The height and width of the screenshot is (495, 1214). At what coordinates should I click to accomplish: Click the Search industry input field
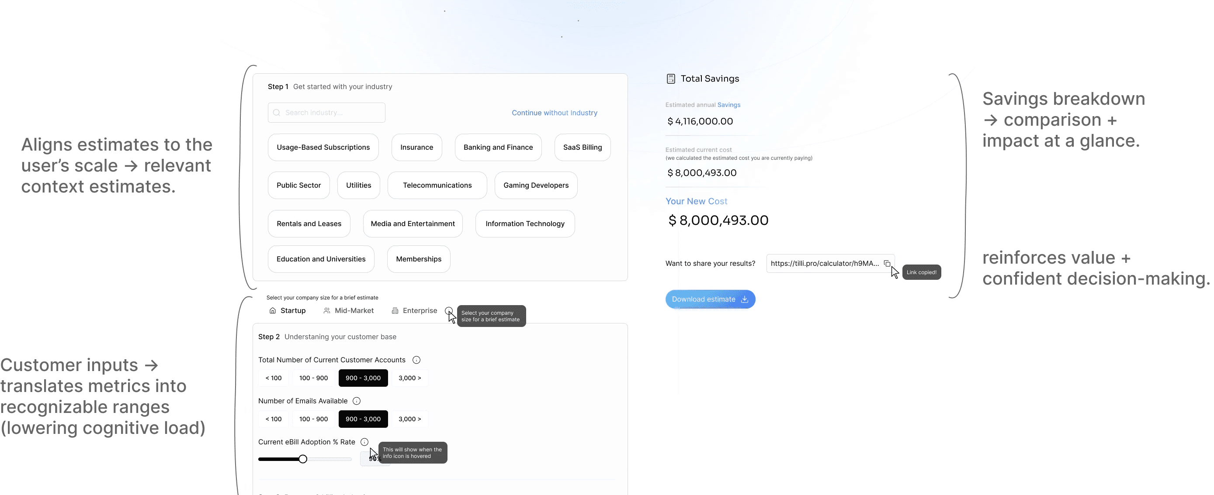[332, 113]
